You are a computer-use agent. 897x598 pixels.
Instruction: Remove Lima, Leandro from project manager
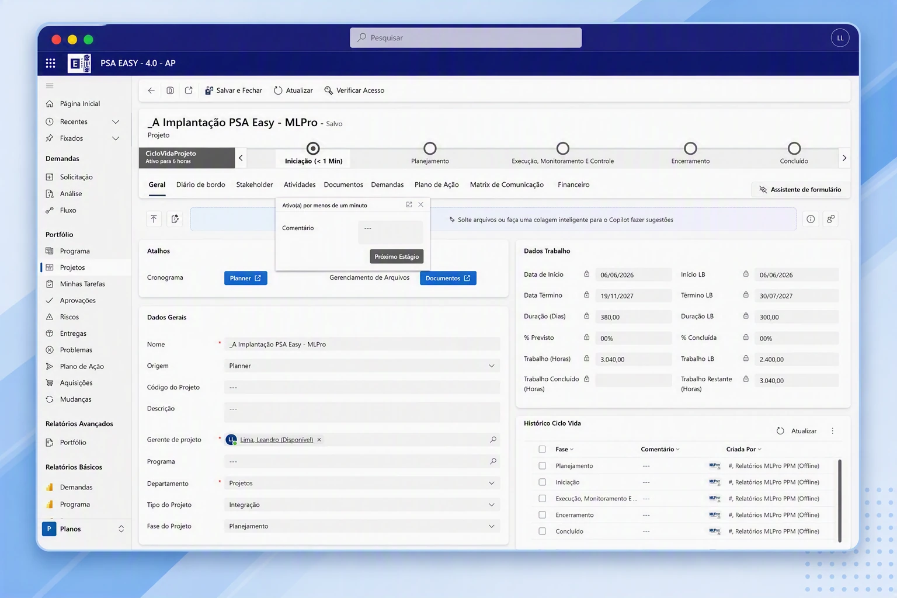click(319, 440)
